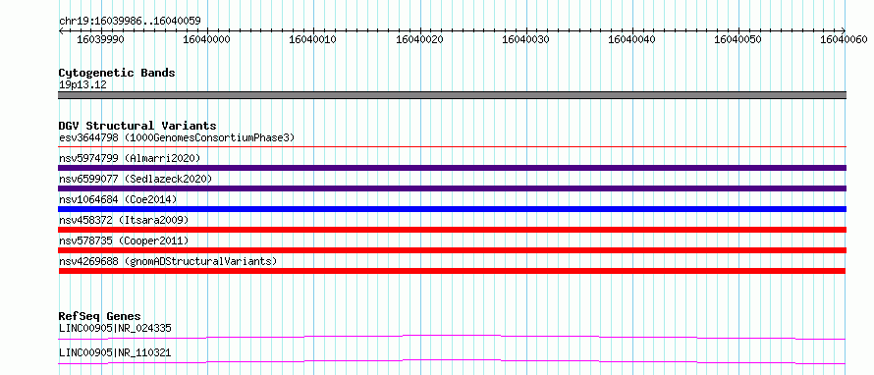Select the DGV Structural Variants track title
The height and width of the screenshot is (375, 874).
tap(137, 126)
